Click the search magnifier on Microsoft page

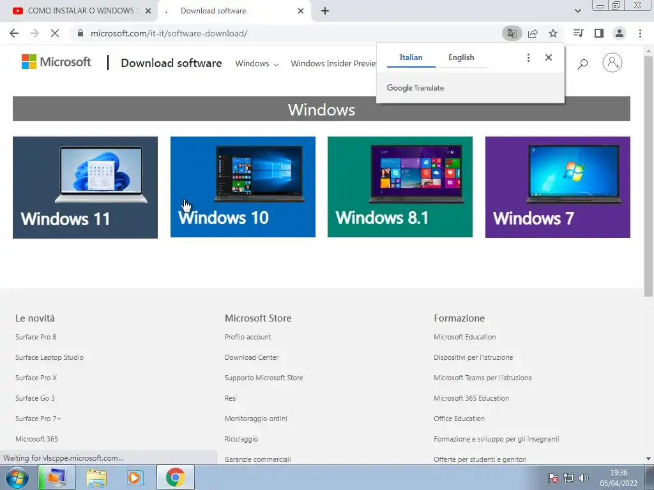pyautogui.click(x=582, y=63)
